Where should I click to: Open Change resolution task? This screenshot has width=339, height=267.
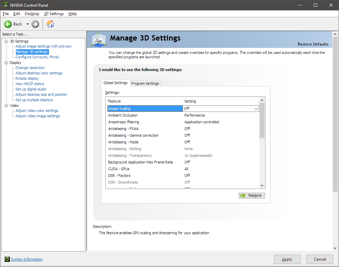tap(30, 68)
